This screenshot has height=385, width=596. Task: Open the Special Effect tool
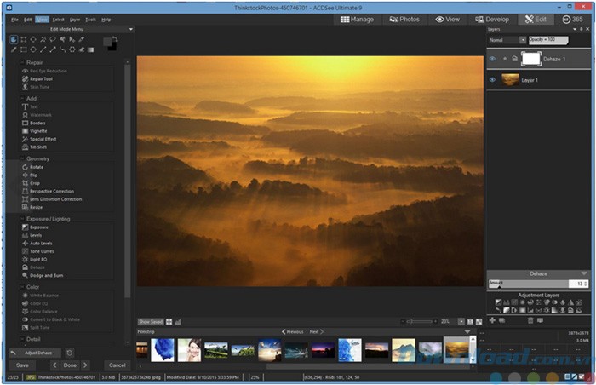click(x=44, y=139)
